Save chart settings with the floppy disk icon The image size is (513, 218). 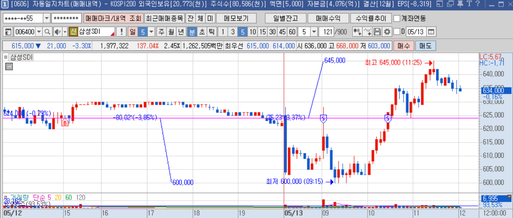377,32
